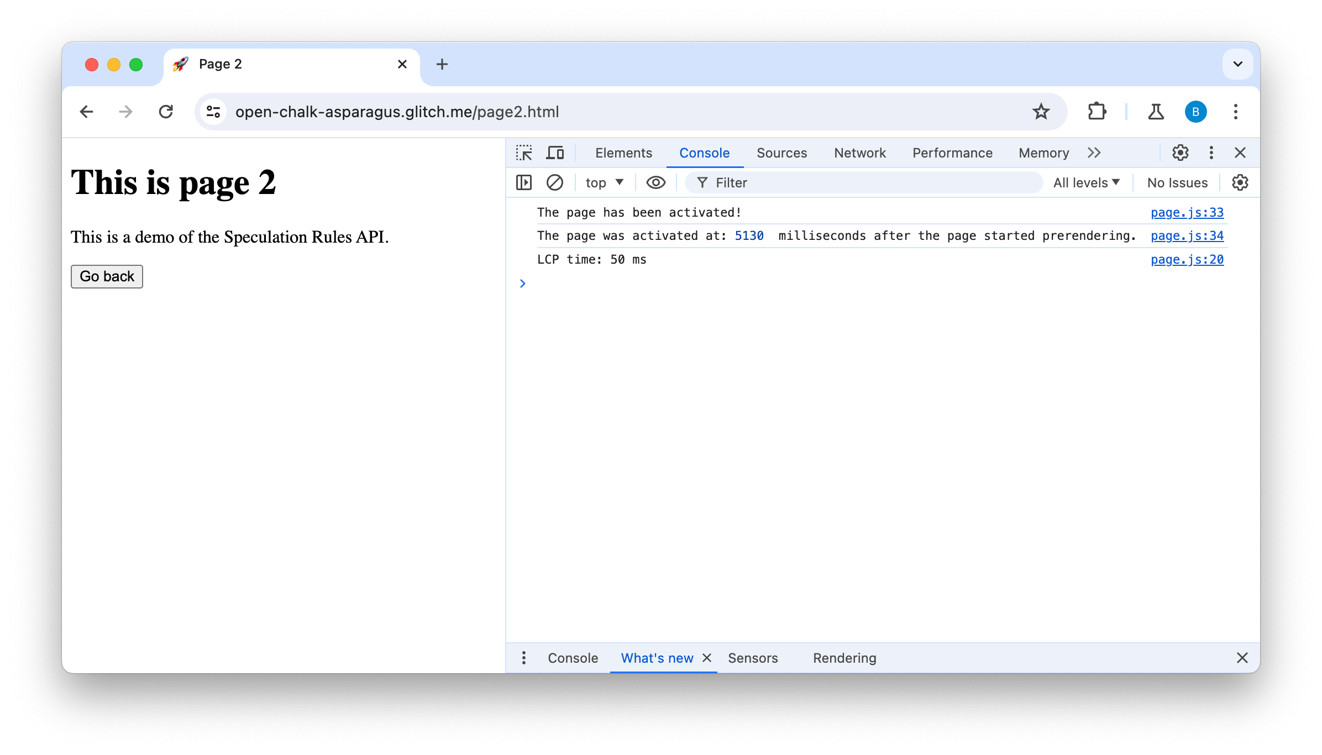Select the Elements tab in DevTools
The image size is (1322, 755).
click(624, 152)
